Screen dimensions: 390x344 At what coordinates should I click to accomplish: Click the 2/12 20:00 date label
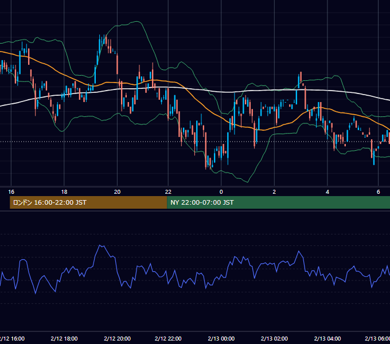(x=117, y=338)
